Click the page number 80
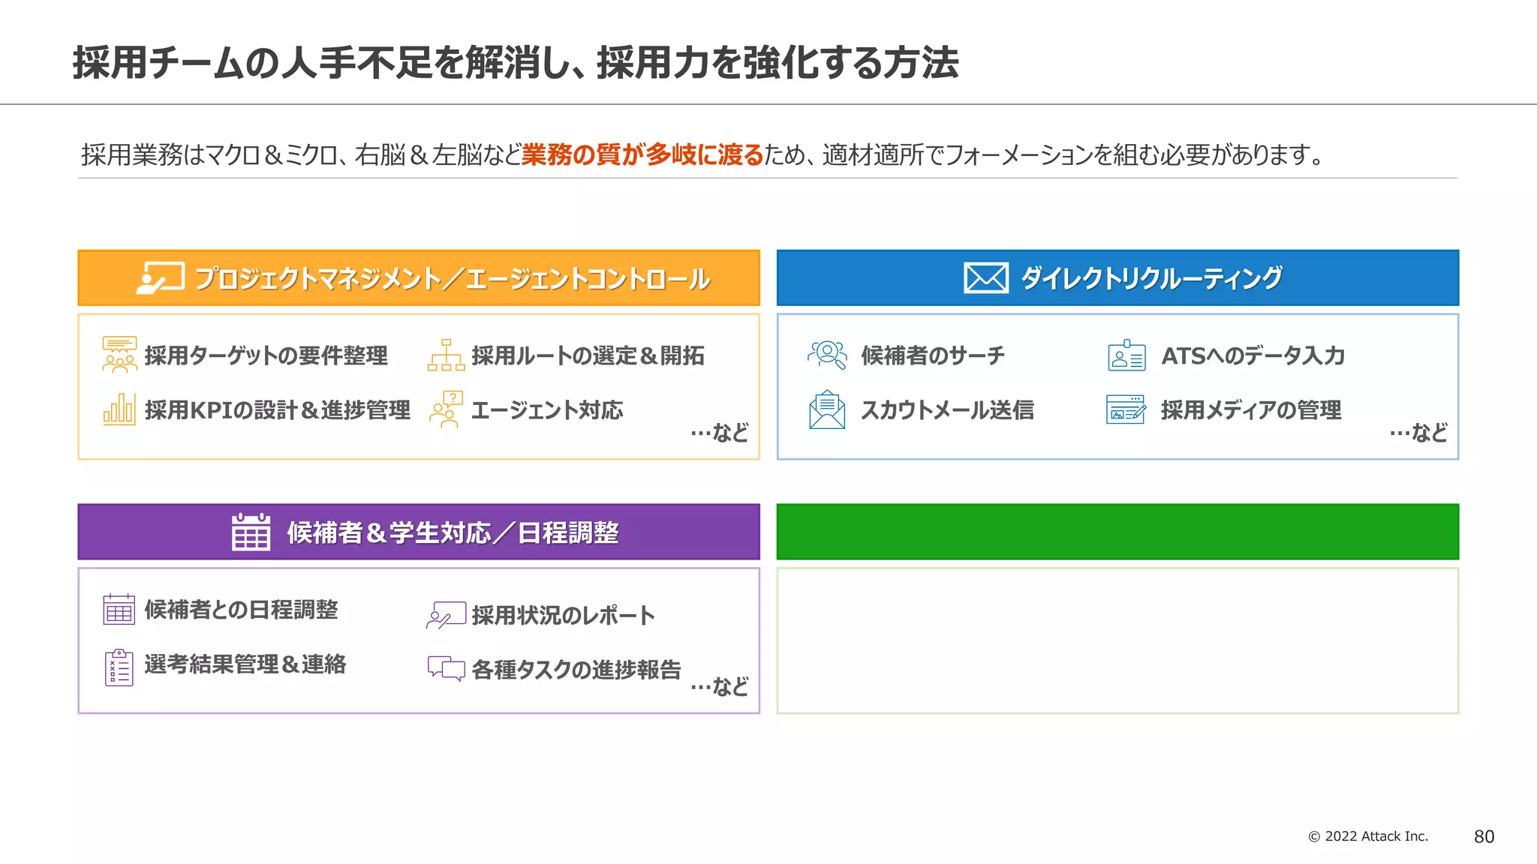 (1484, 837)
